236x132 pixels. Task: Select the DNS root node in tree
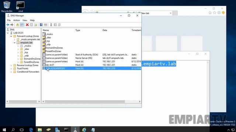(x=12, y=30)
